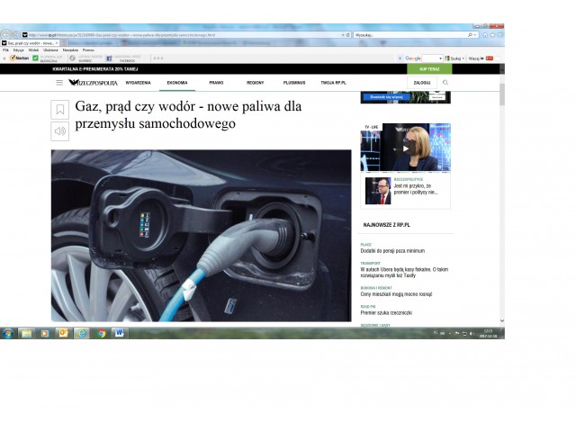576x432 pixels.
Task: Click the Windows Start button
Action: [x=8, y=333]
